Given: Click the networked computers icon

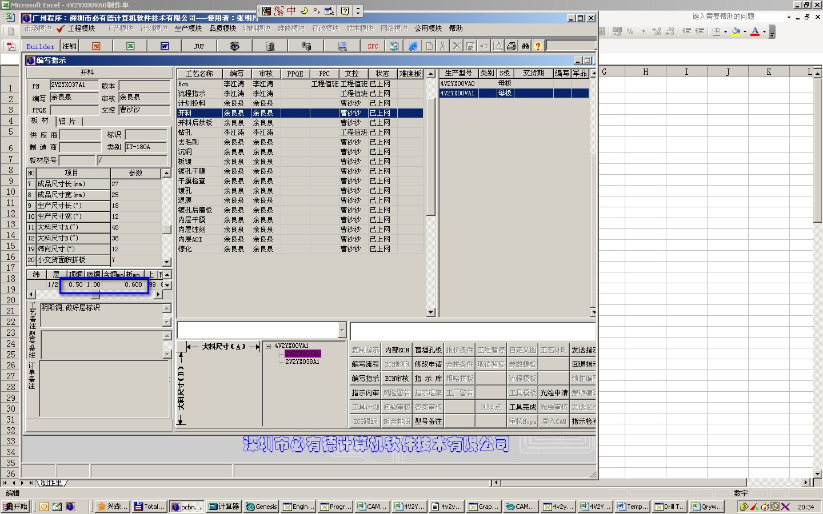Looking at the screenshot, I should pyautogui.click(x=306, y=46).
